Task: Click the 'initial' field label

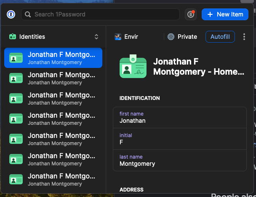Action: [x=126, y=135]
